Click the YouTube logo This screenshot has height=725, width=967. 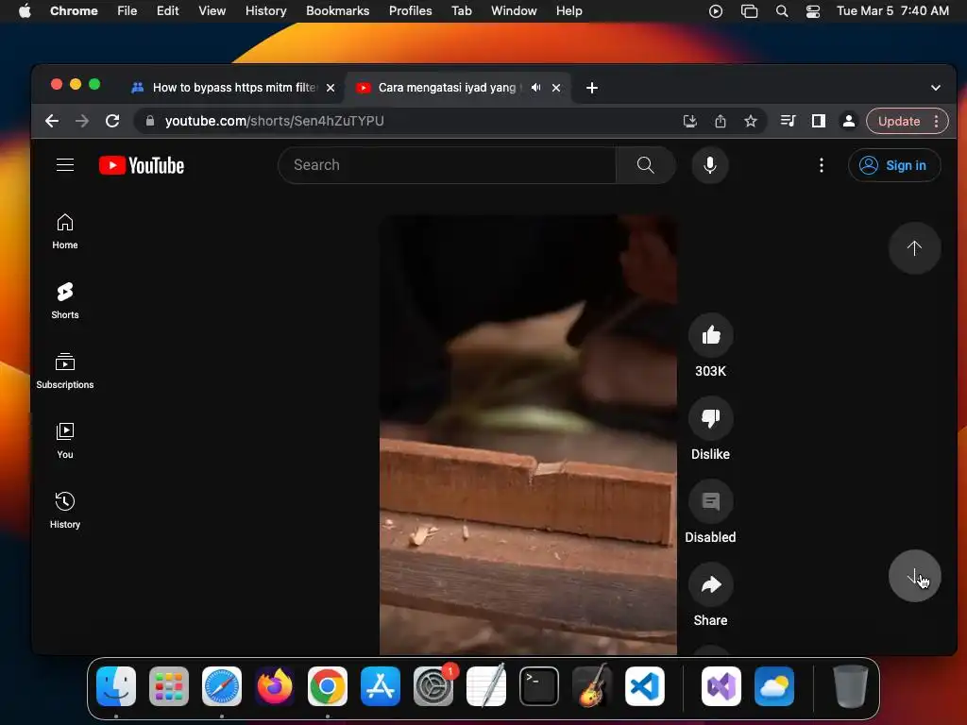(x=142, y=165)
